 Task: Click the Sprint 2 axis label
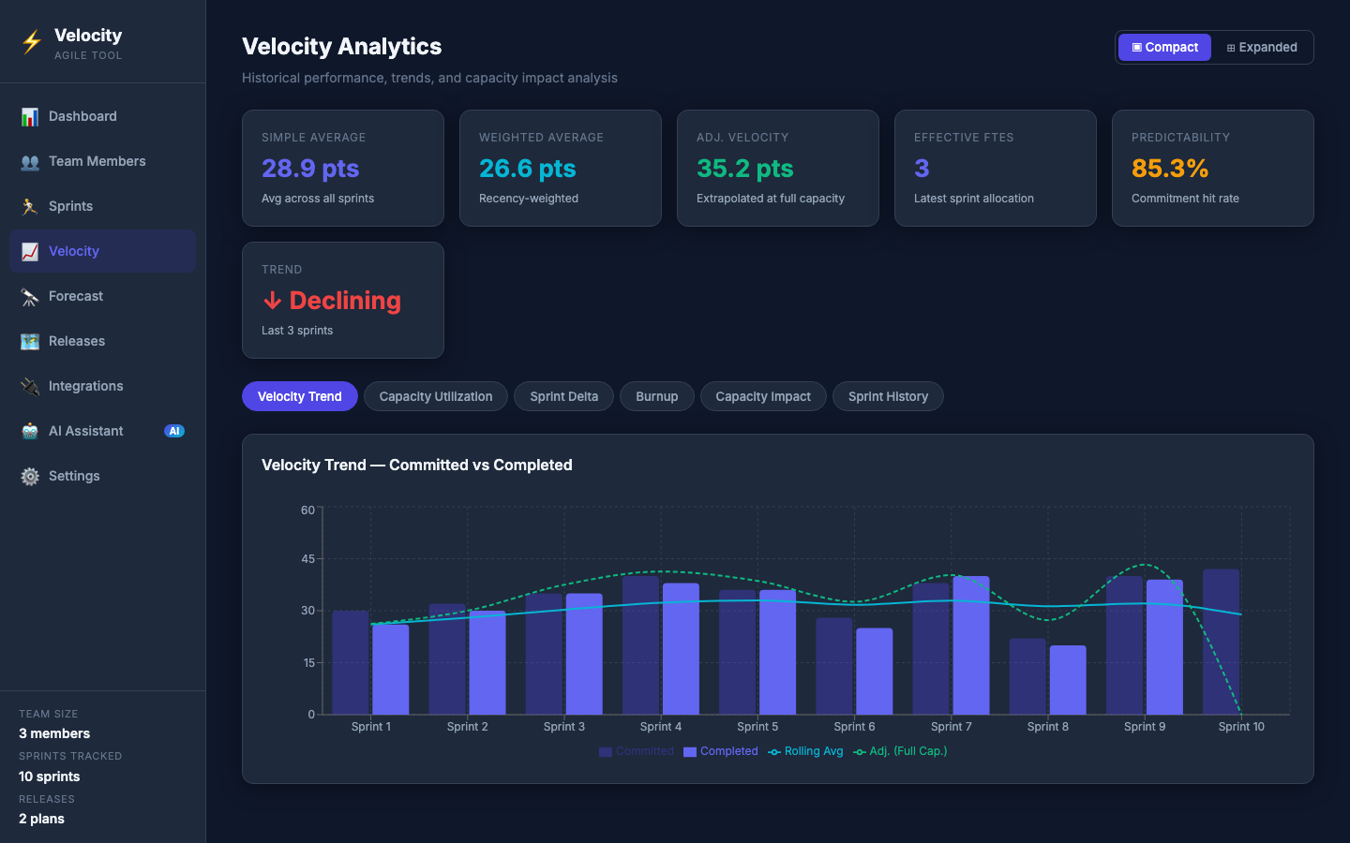point(467,727)
